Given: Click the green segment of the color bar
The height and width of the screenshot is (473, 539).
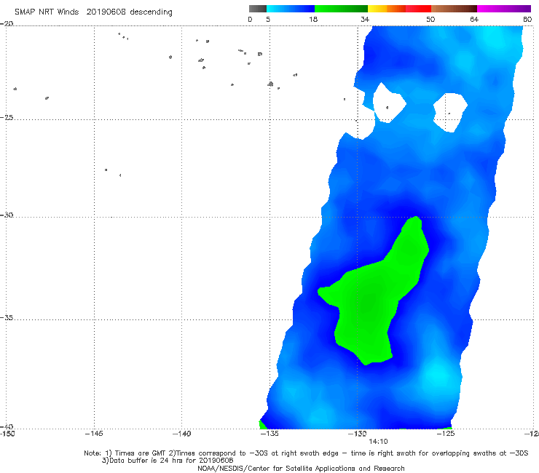Looking at the screenshot, I should 341,9.
